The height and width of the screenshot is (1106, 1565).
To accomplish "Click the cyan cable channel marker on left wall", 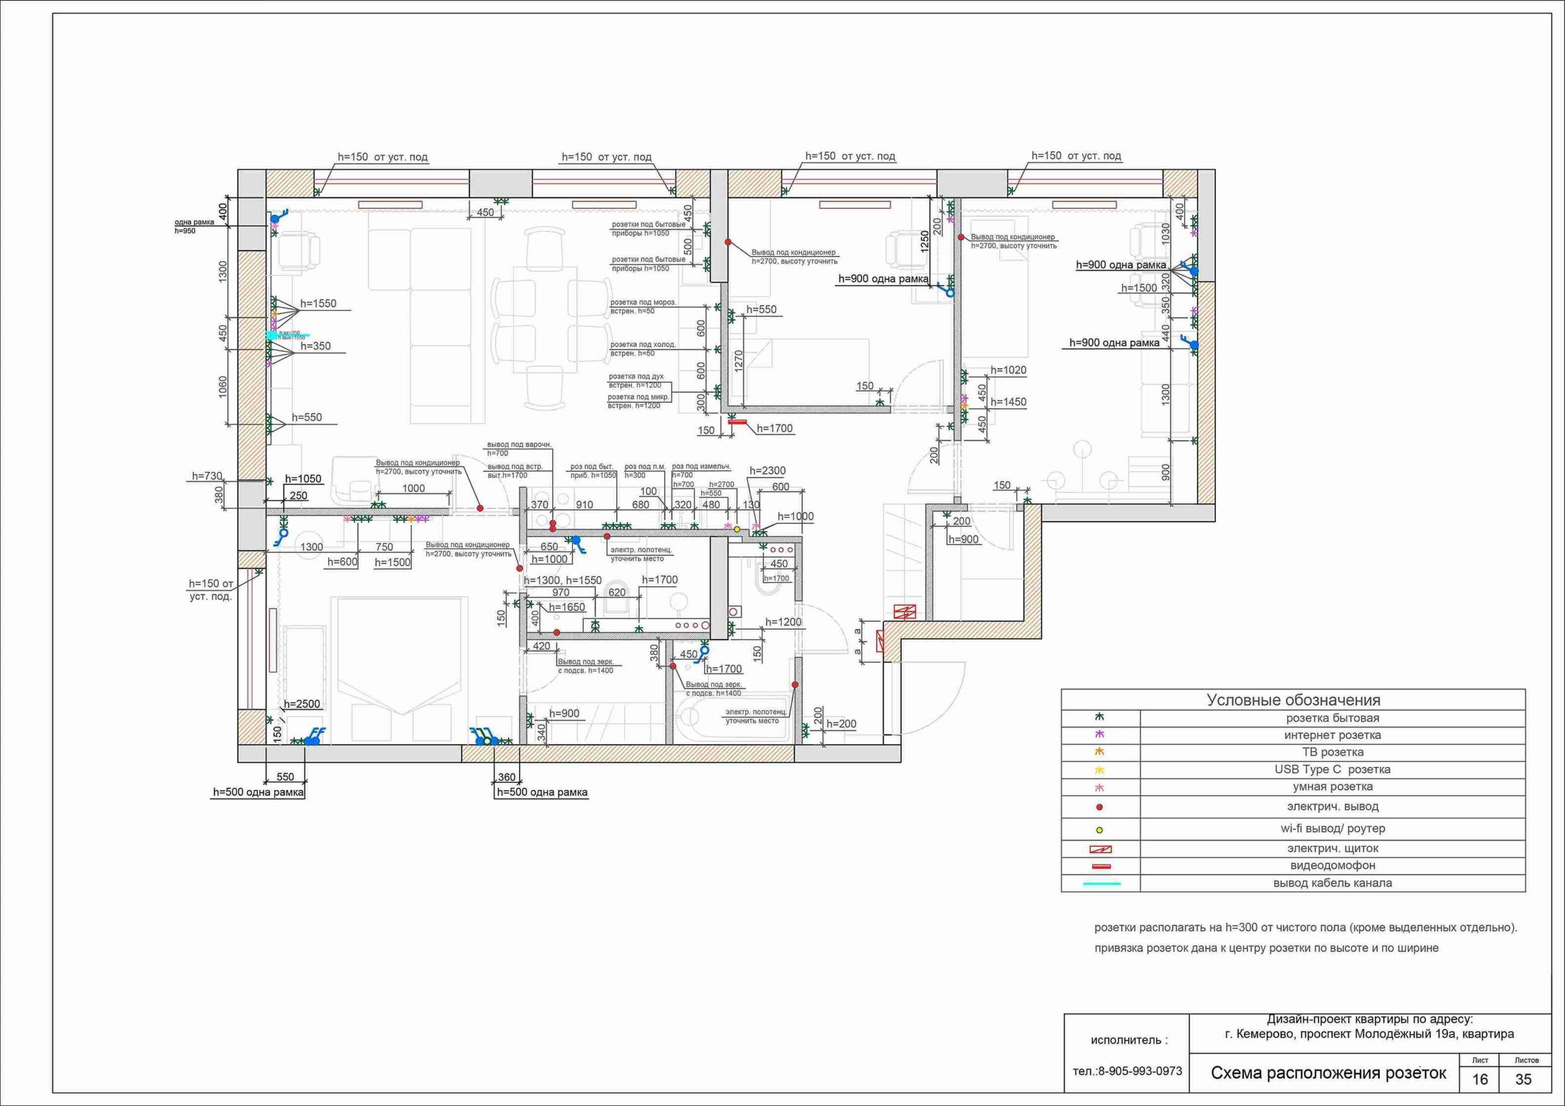I will [x=287, y=335].
